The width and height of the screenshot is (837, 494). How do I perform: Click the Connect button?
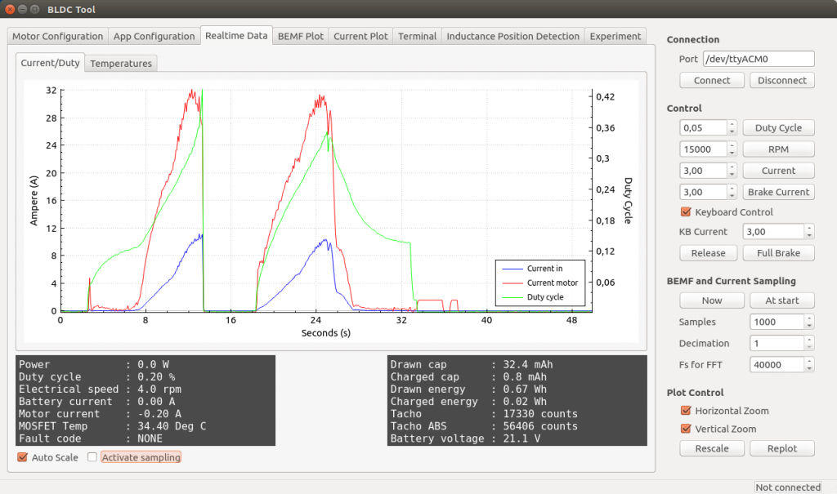pos(712,81)
